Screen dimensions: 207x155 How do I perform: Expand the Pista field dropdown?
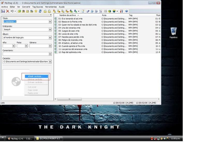point(26,46)
